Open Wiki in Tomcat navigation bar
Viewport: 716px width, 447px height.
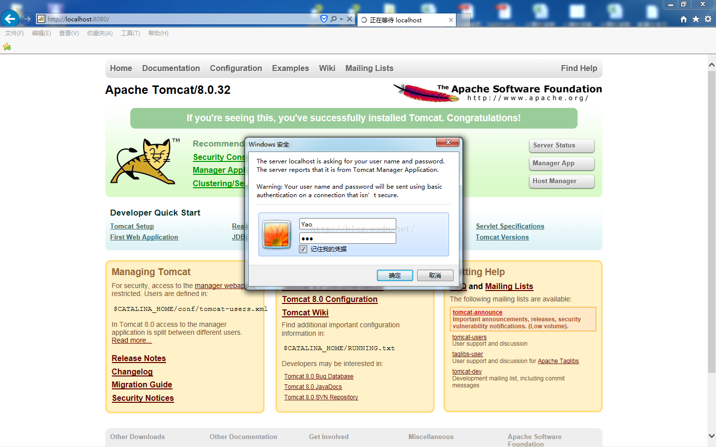click(327, 69)
